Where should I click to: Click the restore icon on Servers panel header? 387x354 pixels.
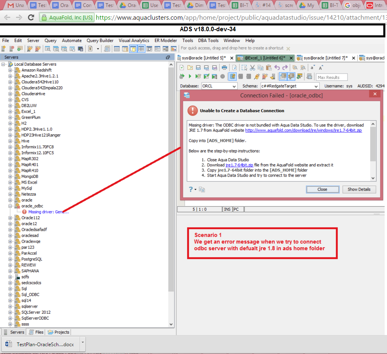pyautogui.click(x=168, y=57)
